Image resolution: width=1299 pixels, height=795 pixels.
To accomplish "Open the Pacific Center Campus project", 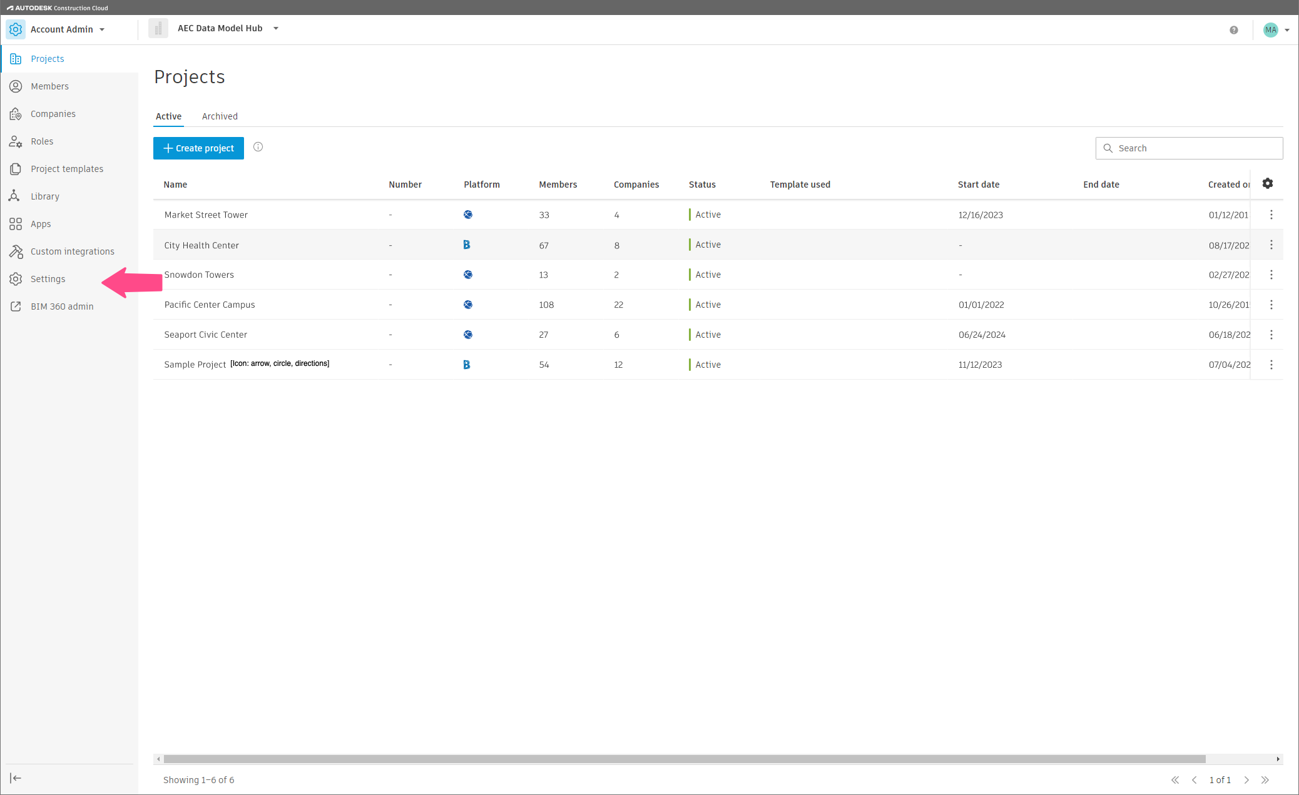I will click(x=209, y=305).
